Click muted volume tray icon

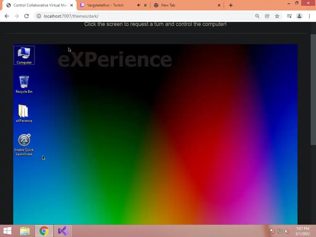click(x=287, y=231)
